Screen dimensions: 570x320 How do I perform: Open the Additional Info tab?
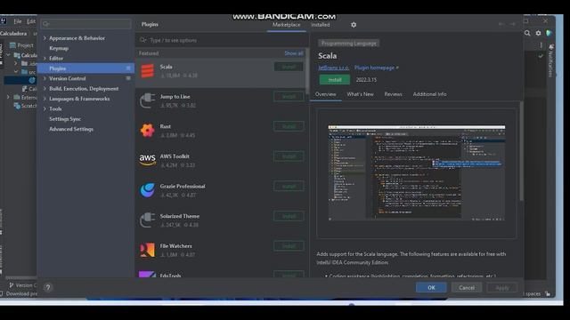429,94
